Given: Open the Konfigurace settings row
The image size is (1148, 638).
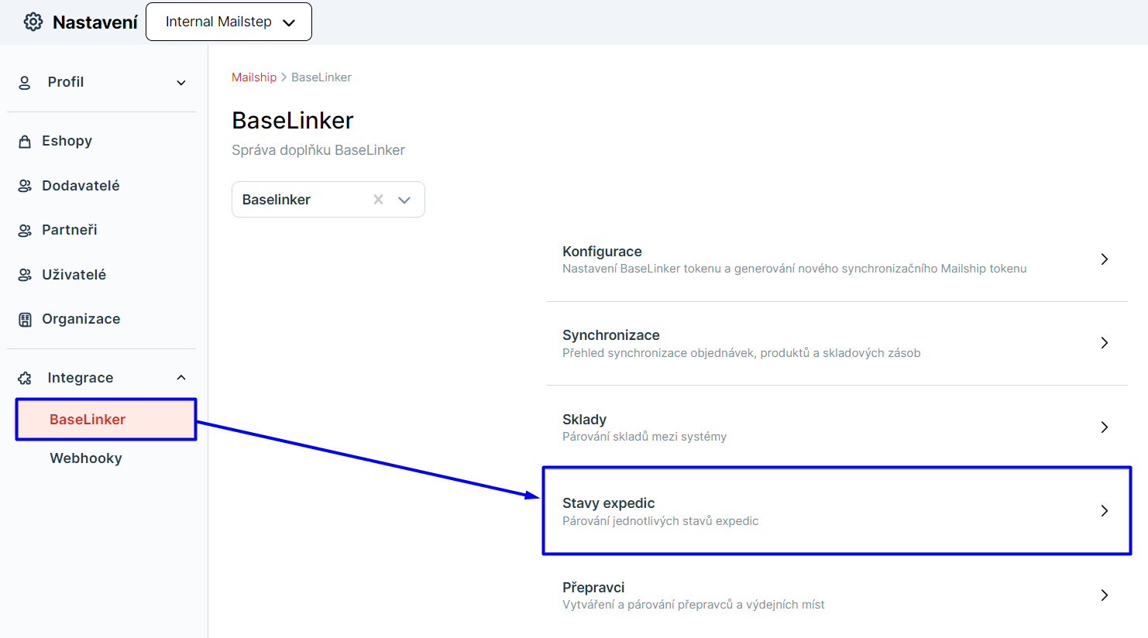Looking at the screenshot, I should 837,259.
